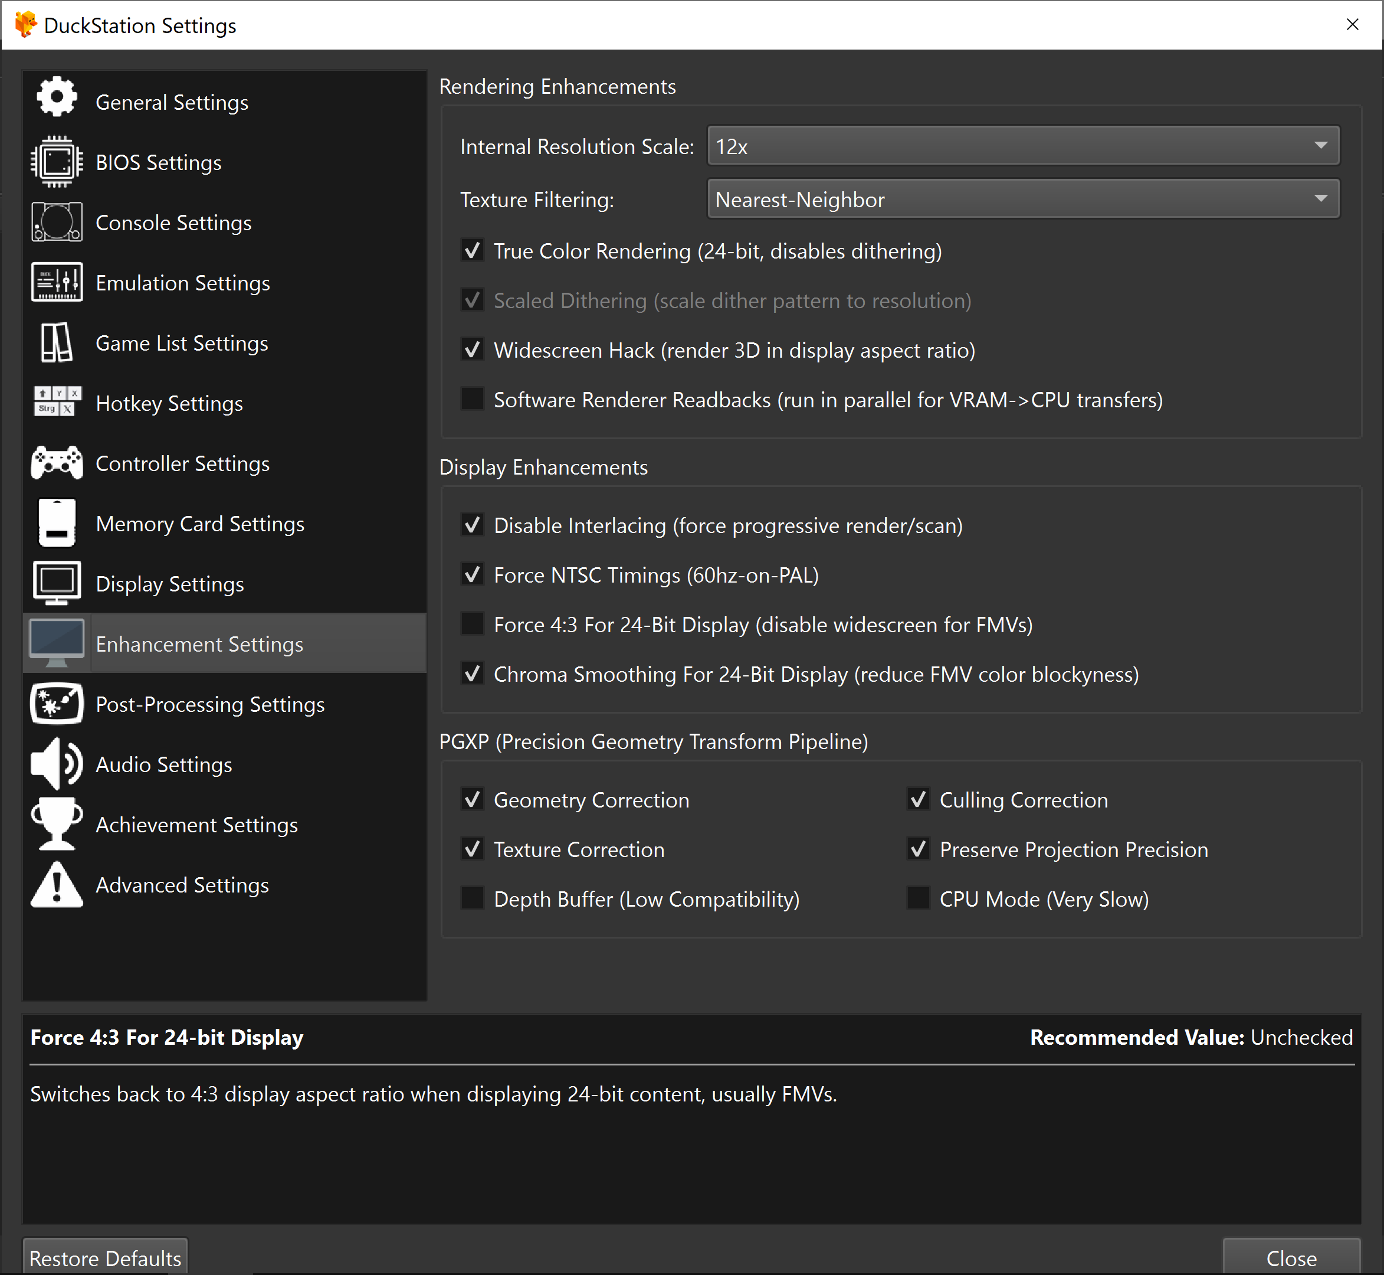Click the DuckStation logo in title bar
Screen dimensions: 1384x1275
pos(25,25)
